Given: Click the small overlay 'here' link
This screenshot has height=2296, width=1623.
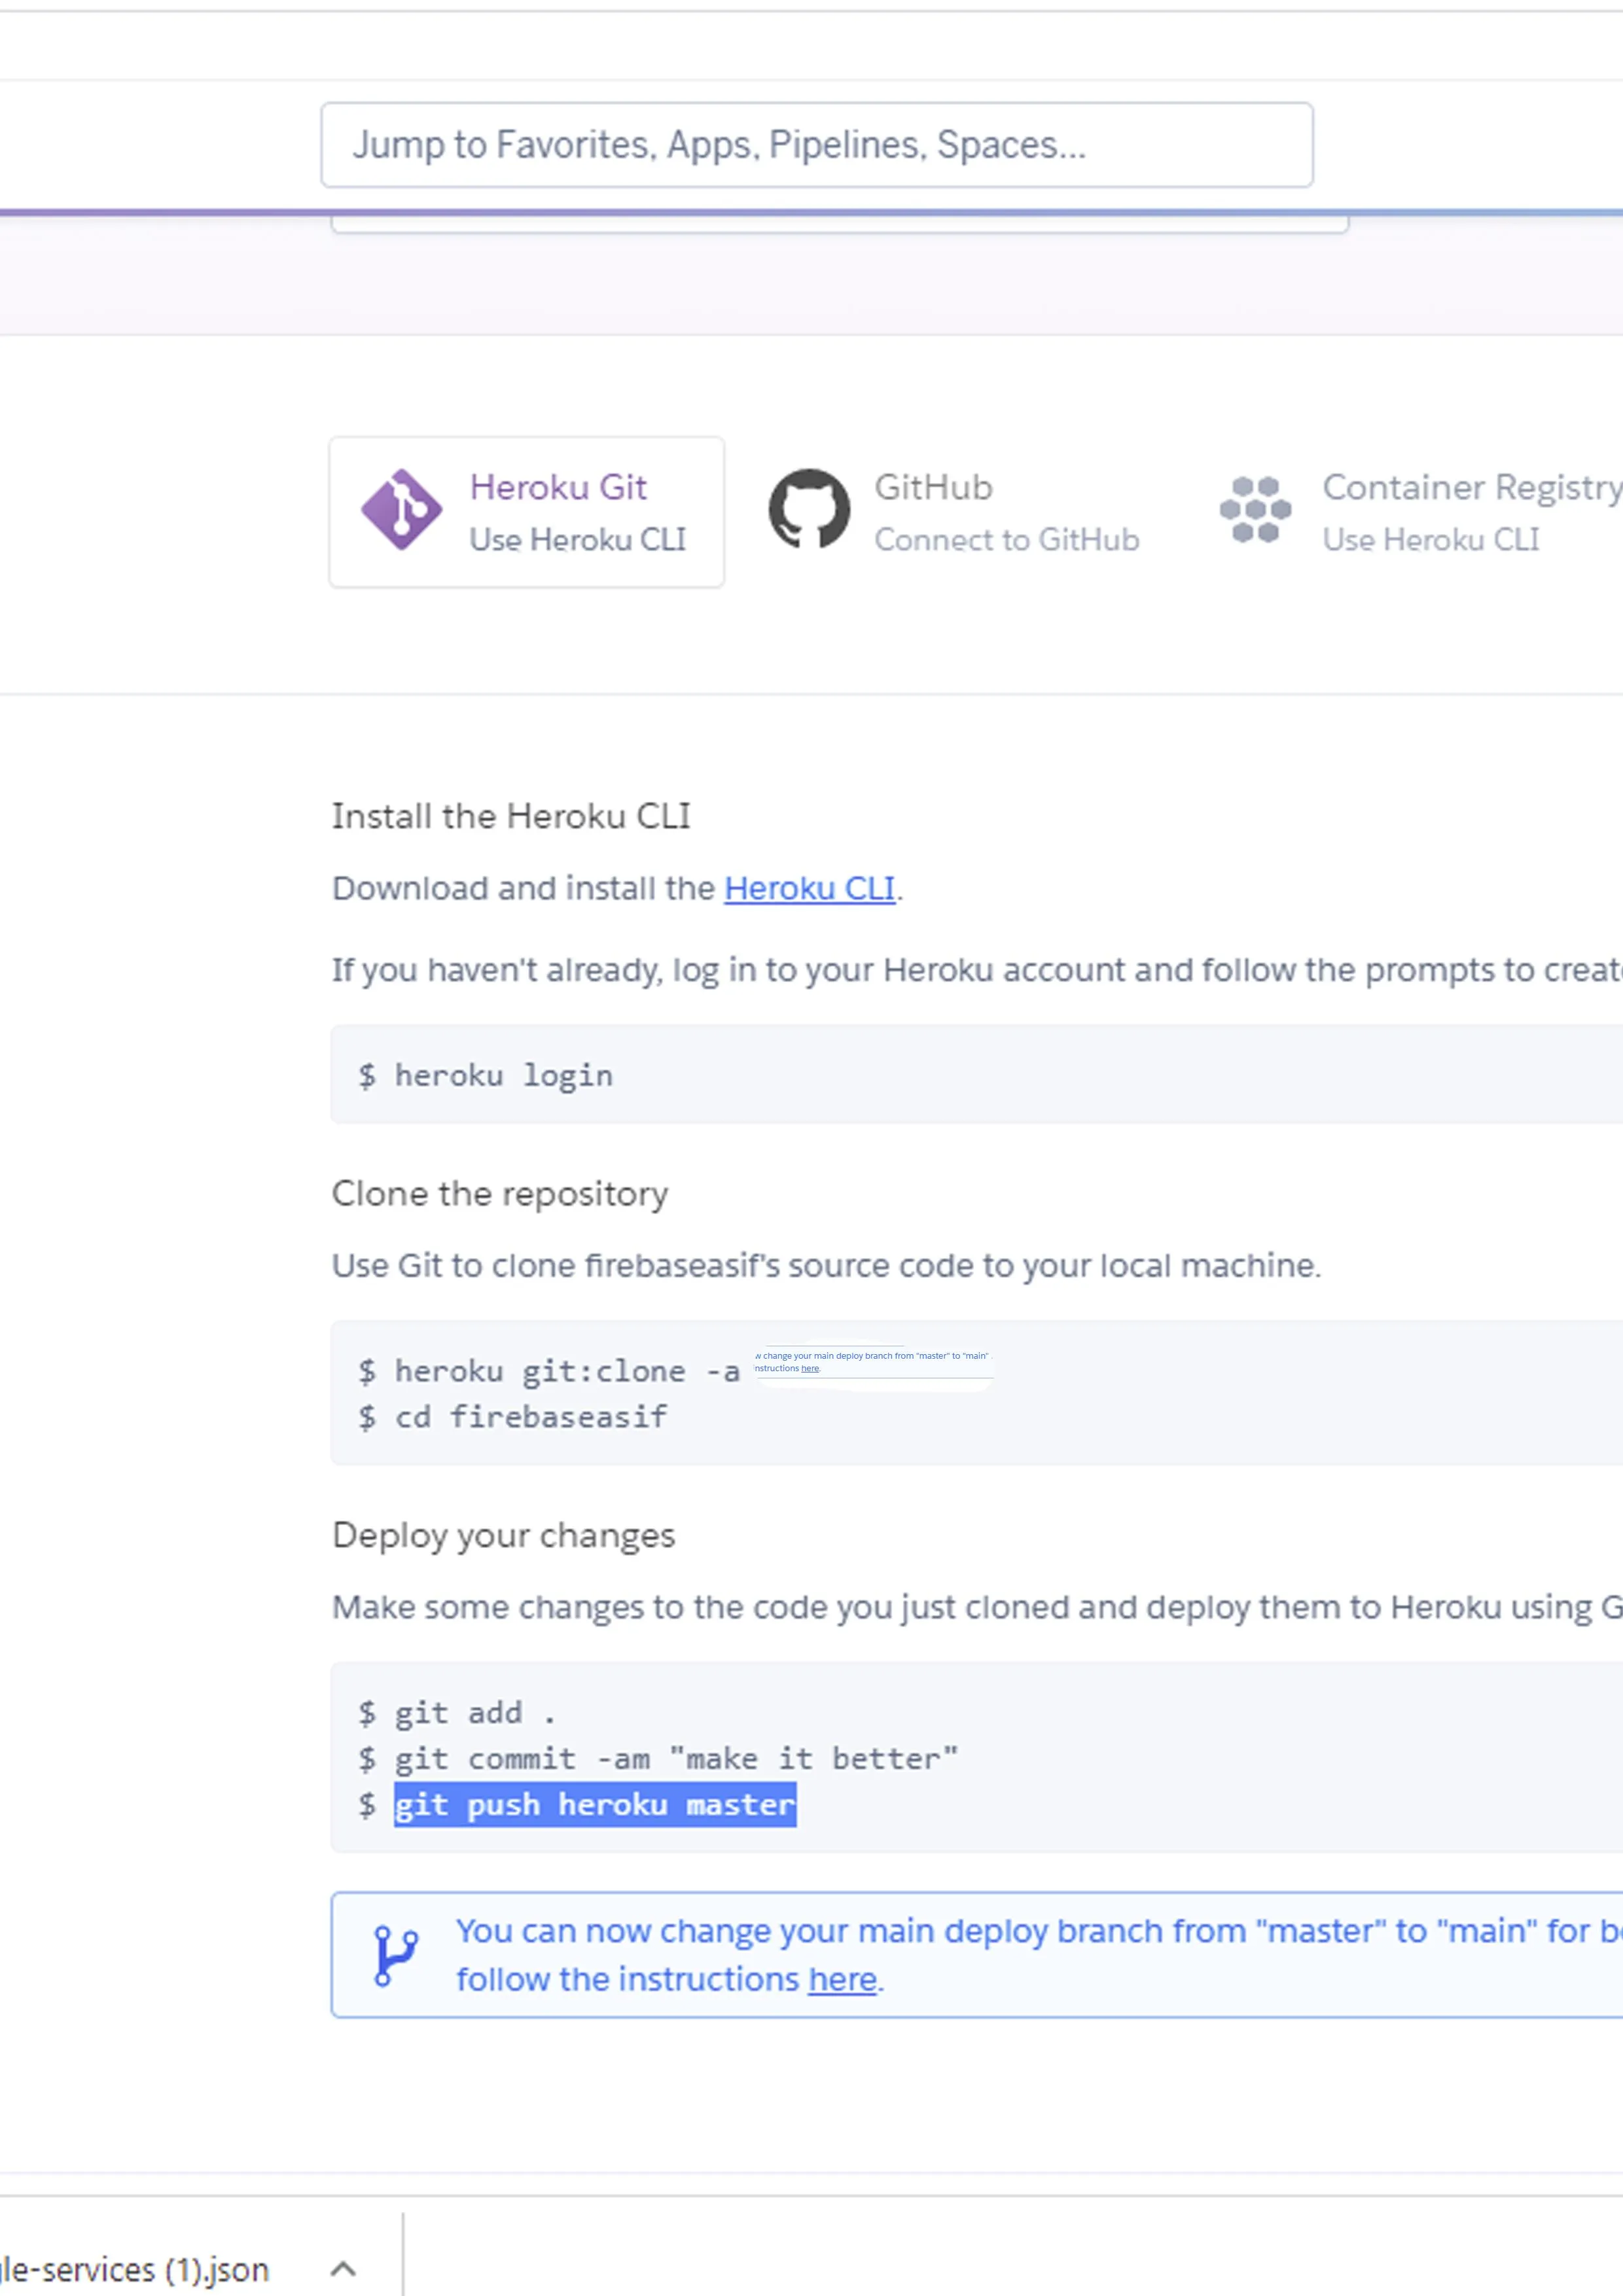Looking at the screenshot, I should (810, 1368).
